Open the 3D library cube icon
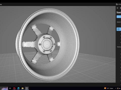121x90 pixels. 117,4
